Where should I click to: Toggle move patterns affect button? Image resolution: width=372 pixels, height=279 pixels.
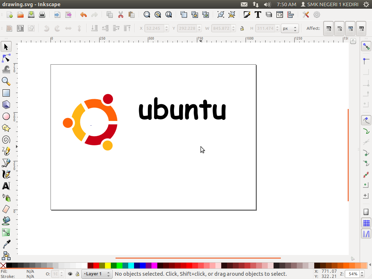tap(361, 28)
